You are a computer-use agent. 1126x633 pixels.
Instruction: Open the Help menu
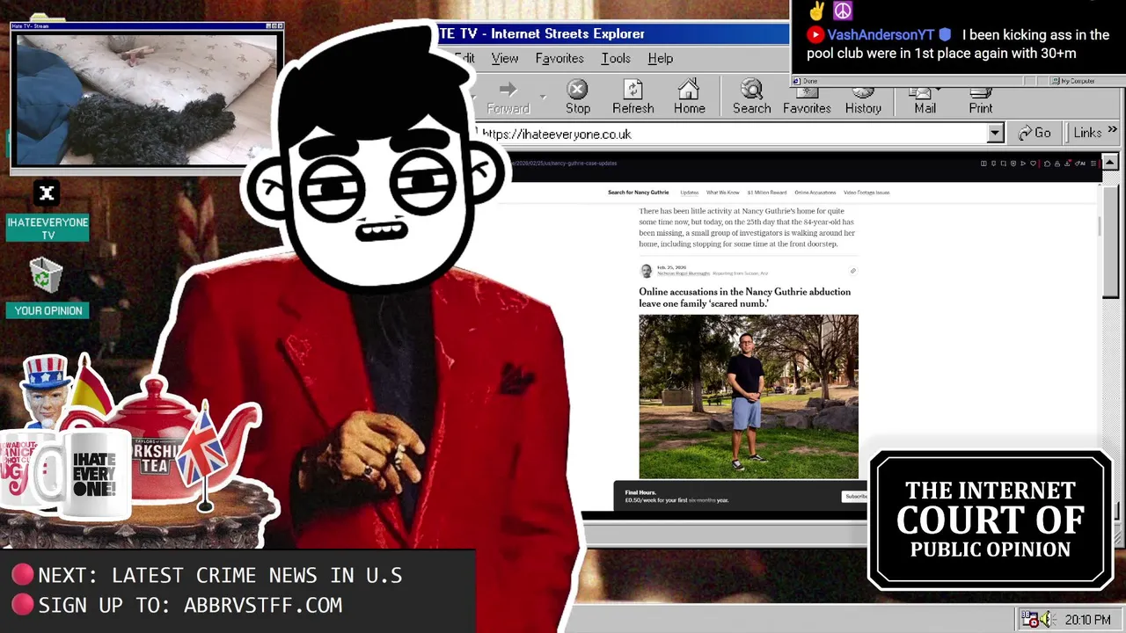[x=660, y=58]
